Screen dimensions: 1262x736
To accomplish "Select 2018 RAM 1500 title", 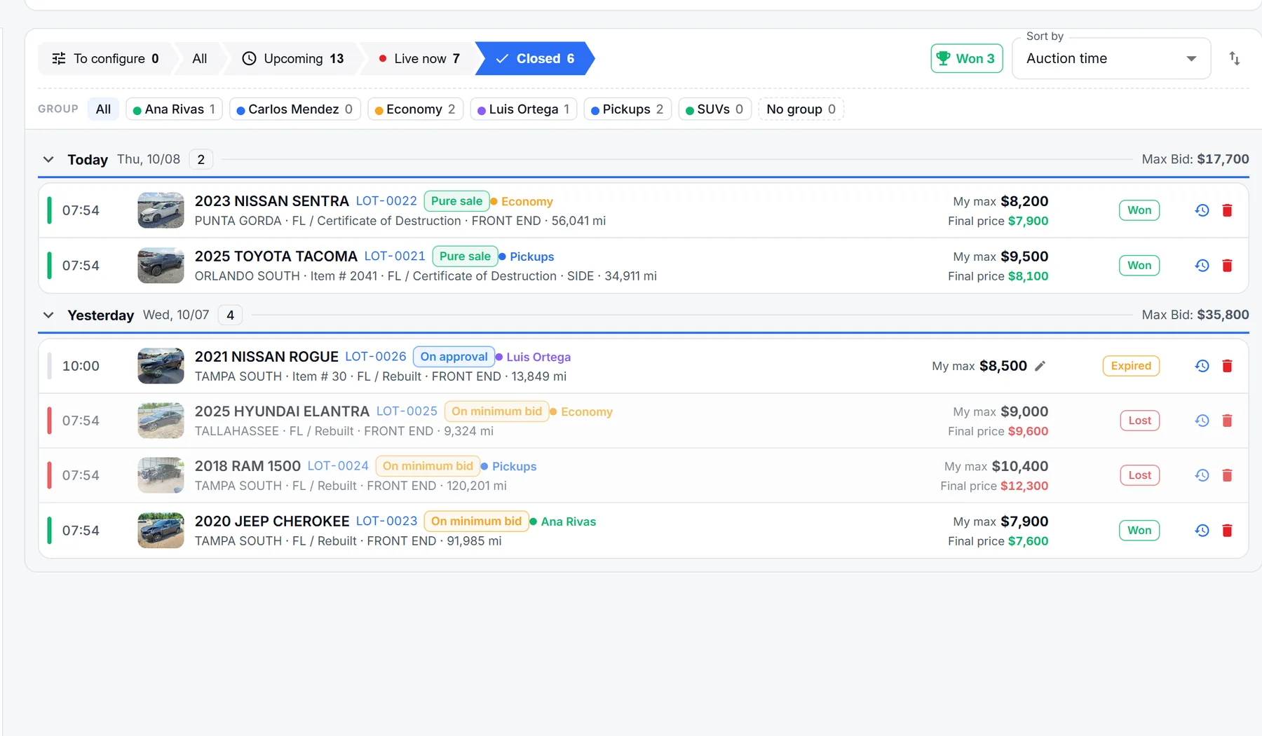I will 247,466.
